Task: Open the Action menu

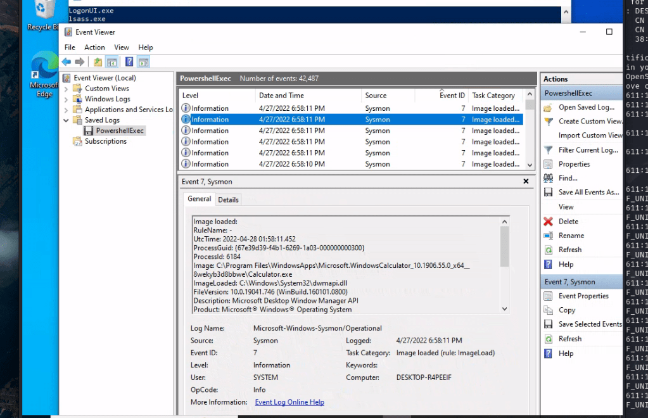Action: 94,47
